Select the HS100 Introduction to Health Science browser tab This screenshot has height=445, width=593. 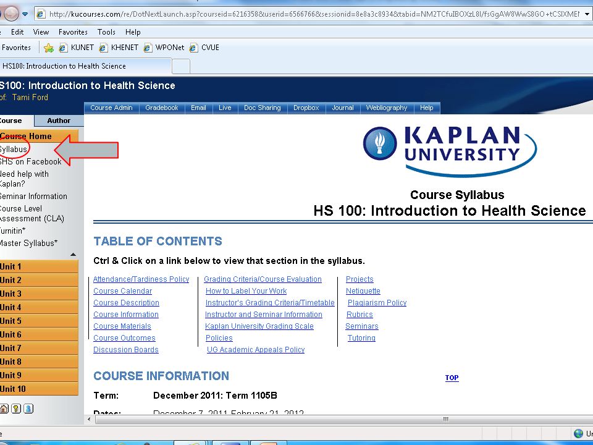(x=85, y=66)
